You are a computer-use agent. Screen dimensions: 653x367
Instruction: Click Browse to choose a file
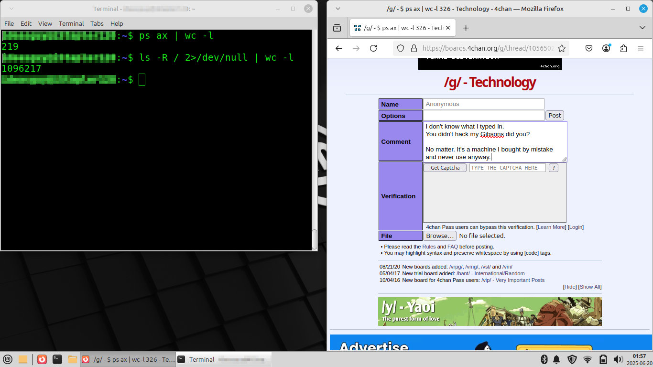point(440,236)
